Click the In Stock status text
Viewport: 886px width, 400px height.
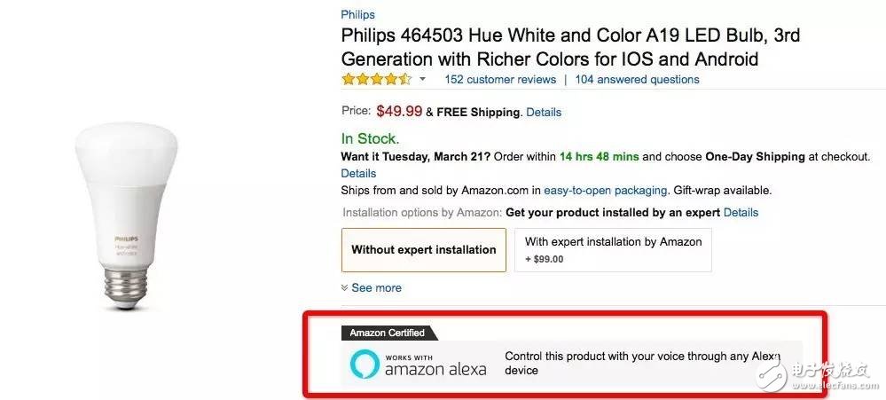tap(370, 138)
